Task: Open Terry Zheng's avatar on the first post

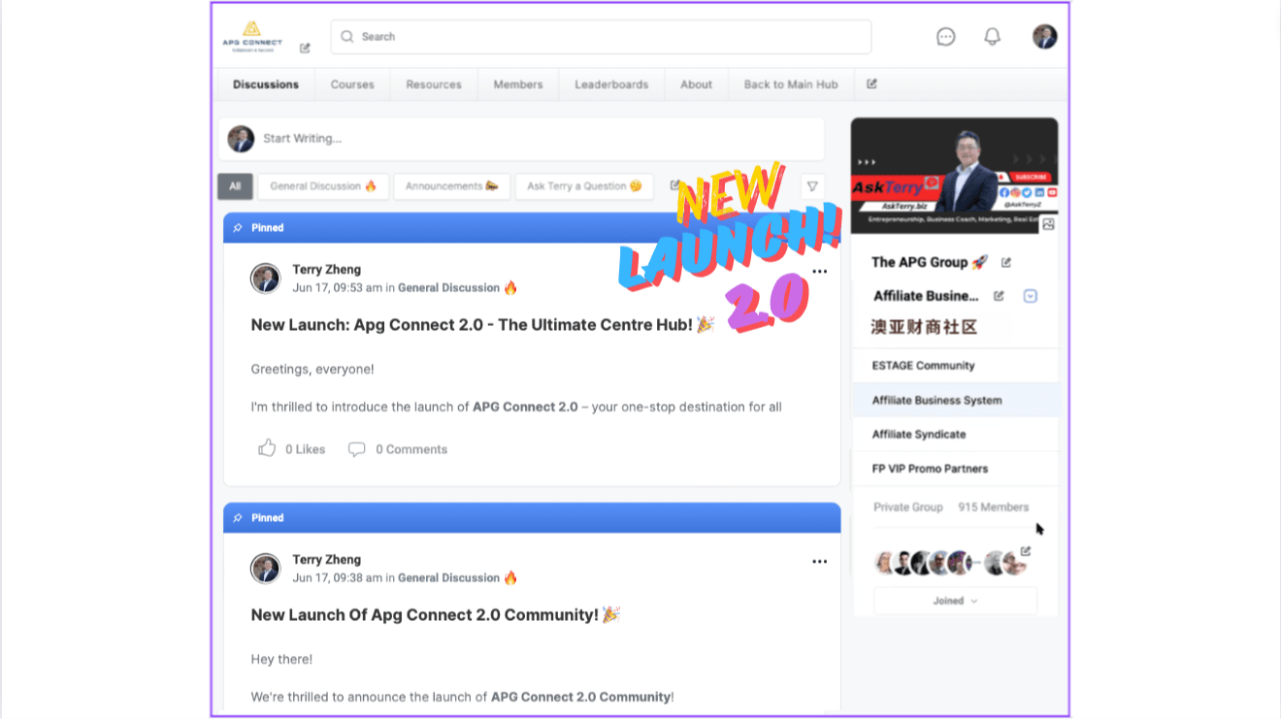Action: tap(265, 278)
